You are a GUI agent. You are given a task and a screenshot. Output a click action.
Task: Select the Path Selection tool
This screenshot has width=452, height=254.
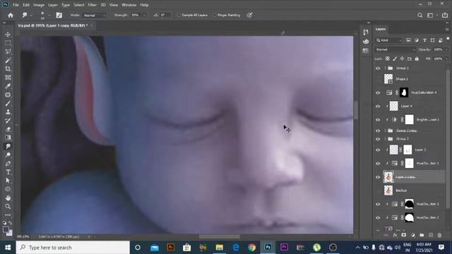coord(8,181)
